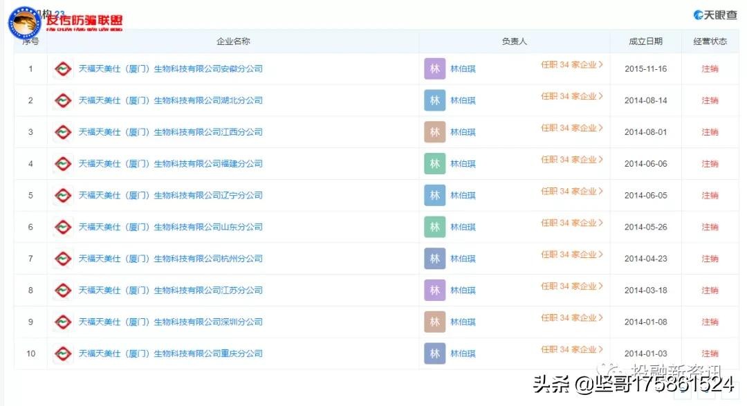Click company logo icon beside 安徽分公司 row
This screenshot has width=747, height=406.
(x=63, y=69)
